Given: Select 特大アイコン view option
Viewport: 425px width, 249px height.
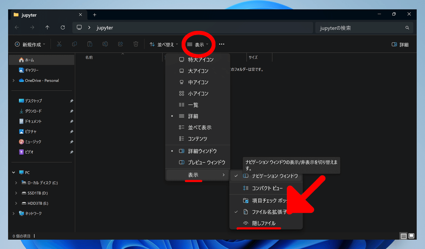Looking at the screenshot, I should point(198,60).
